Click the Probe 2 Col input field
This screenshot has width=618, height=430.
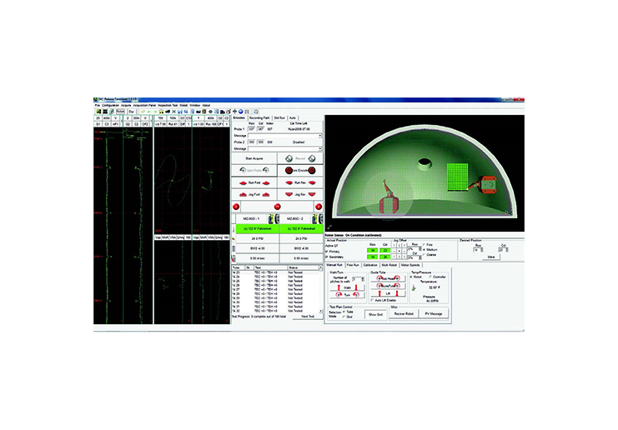260,142
